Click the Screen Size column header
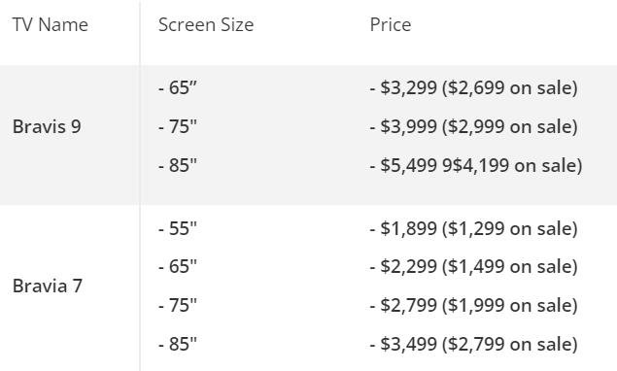The height and width of the screenshot is (371, 617). point(206,25)
